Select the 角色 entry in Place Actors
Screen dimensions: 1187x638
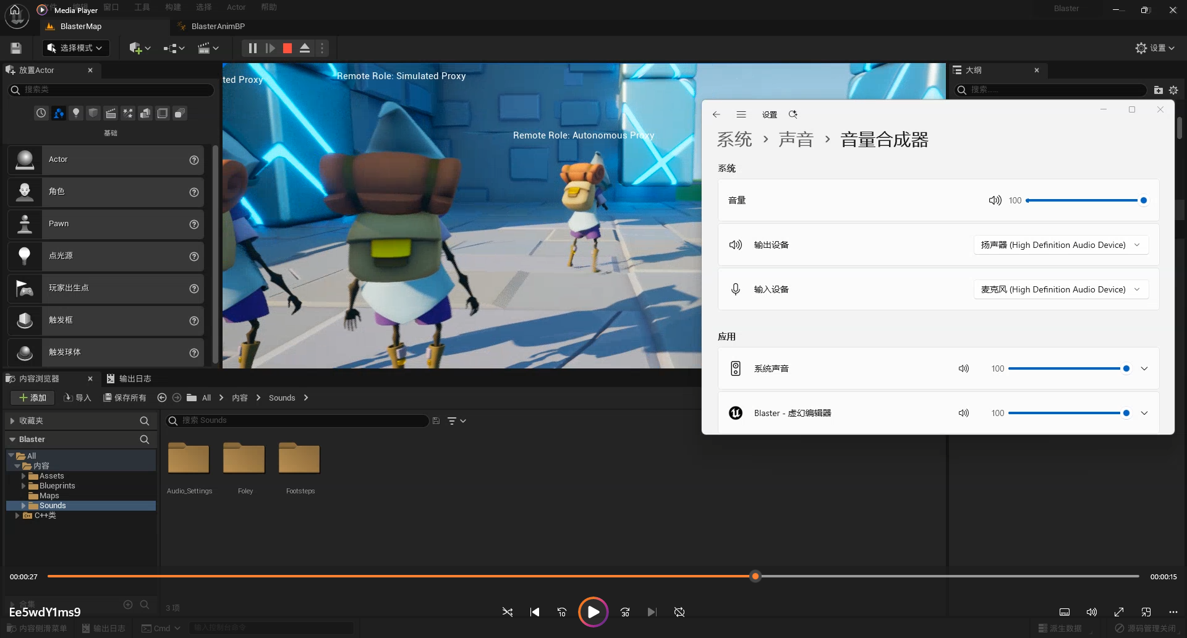[x=106, y=192]
